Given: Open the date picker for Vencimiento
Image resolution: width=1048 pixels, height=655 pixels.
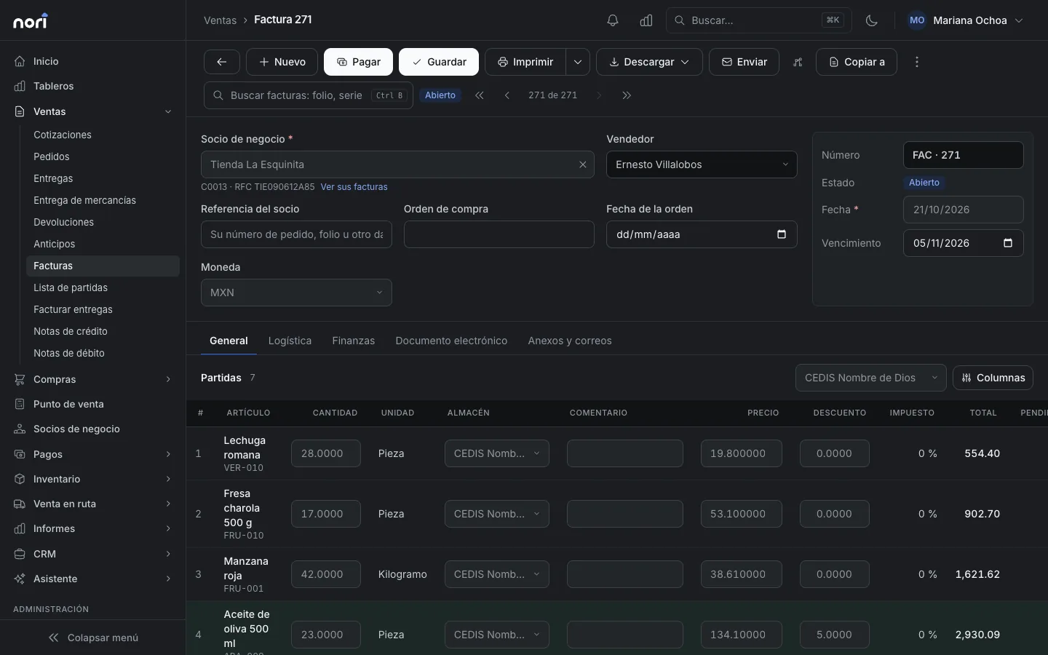Looking at the screenshot, I should click(x=1008, y=243).
